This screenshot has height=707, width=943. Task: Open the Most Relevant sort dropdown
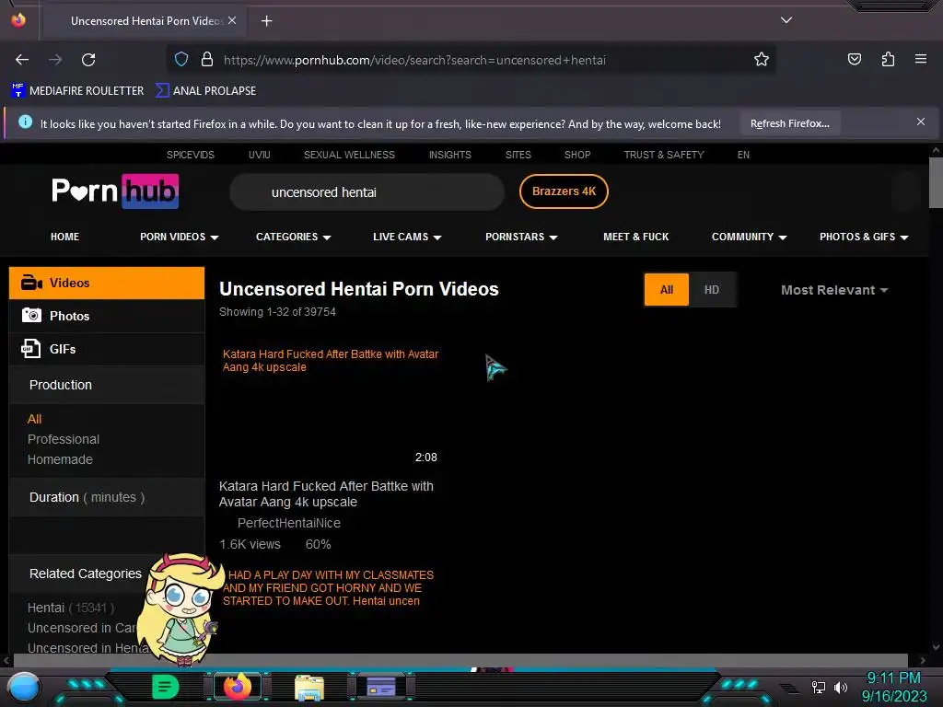tap(834, 290)
